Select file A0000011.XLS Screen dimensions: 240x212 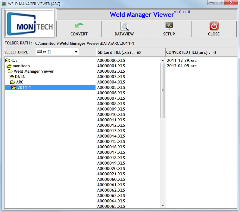tap(111, 120)
